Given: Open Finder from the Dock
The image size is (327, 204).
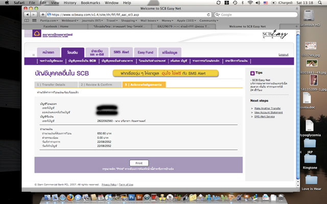Looking at the screenshot, I should pos(48,197).
